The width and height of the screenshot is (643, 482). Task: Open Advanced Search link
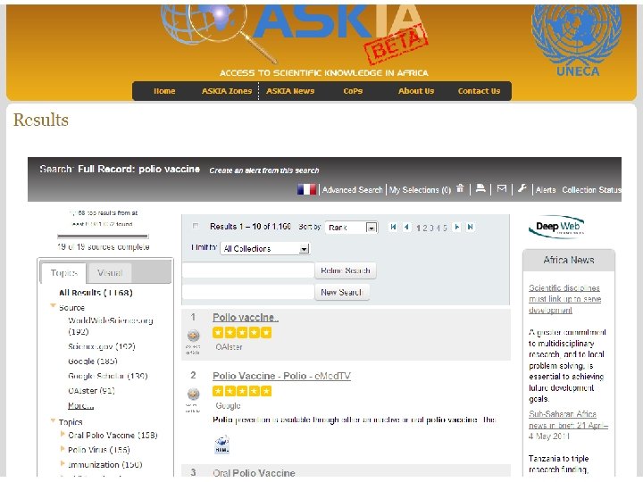point(352,190)
